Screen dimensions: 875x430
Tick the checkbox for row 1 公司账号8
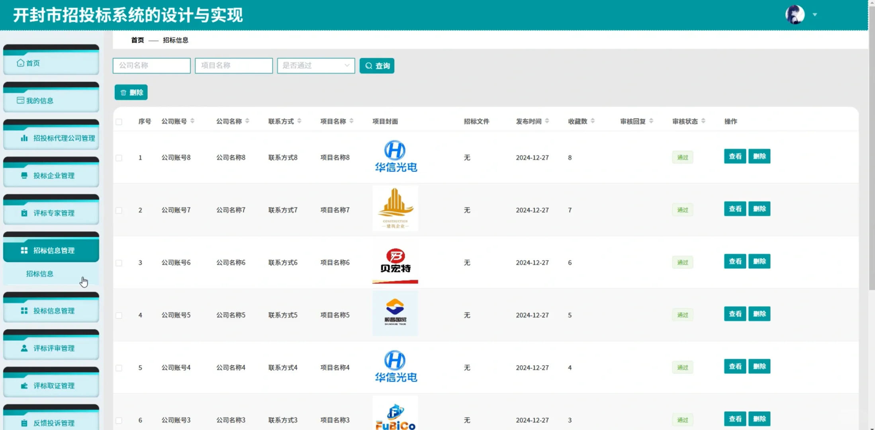pyautogui.click(x=119, y=158)
